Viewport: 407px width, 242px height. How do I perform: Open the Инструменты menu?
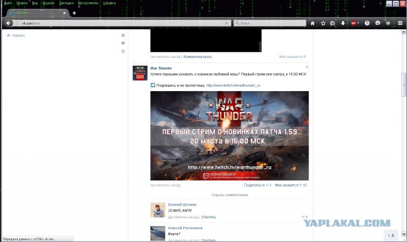tap(88, 3)
